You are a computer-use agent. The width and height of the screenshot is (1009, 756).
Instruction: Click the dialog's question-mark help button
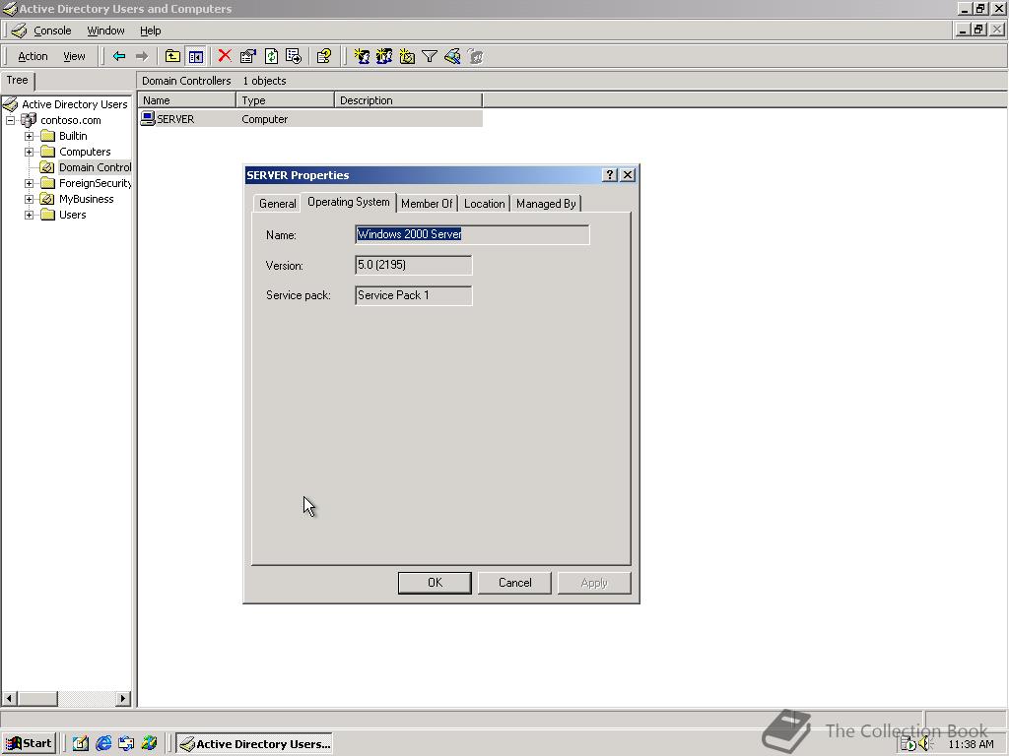609,175
